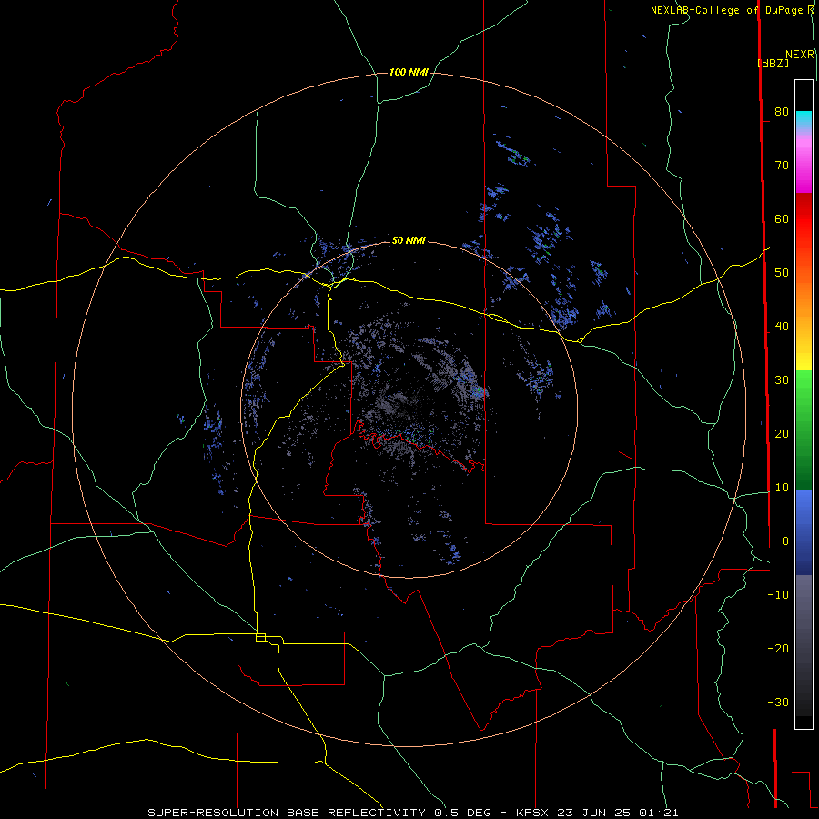819x819 pixels.
Task: Click the KFSX 23 JUN 25 01:21 timestamp
Action: [x=597, y=813]
